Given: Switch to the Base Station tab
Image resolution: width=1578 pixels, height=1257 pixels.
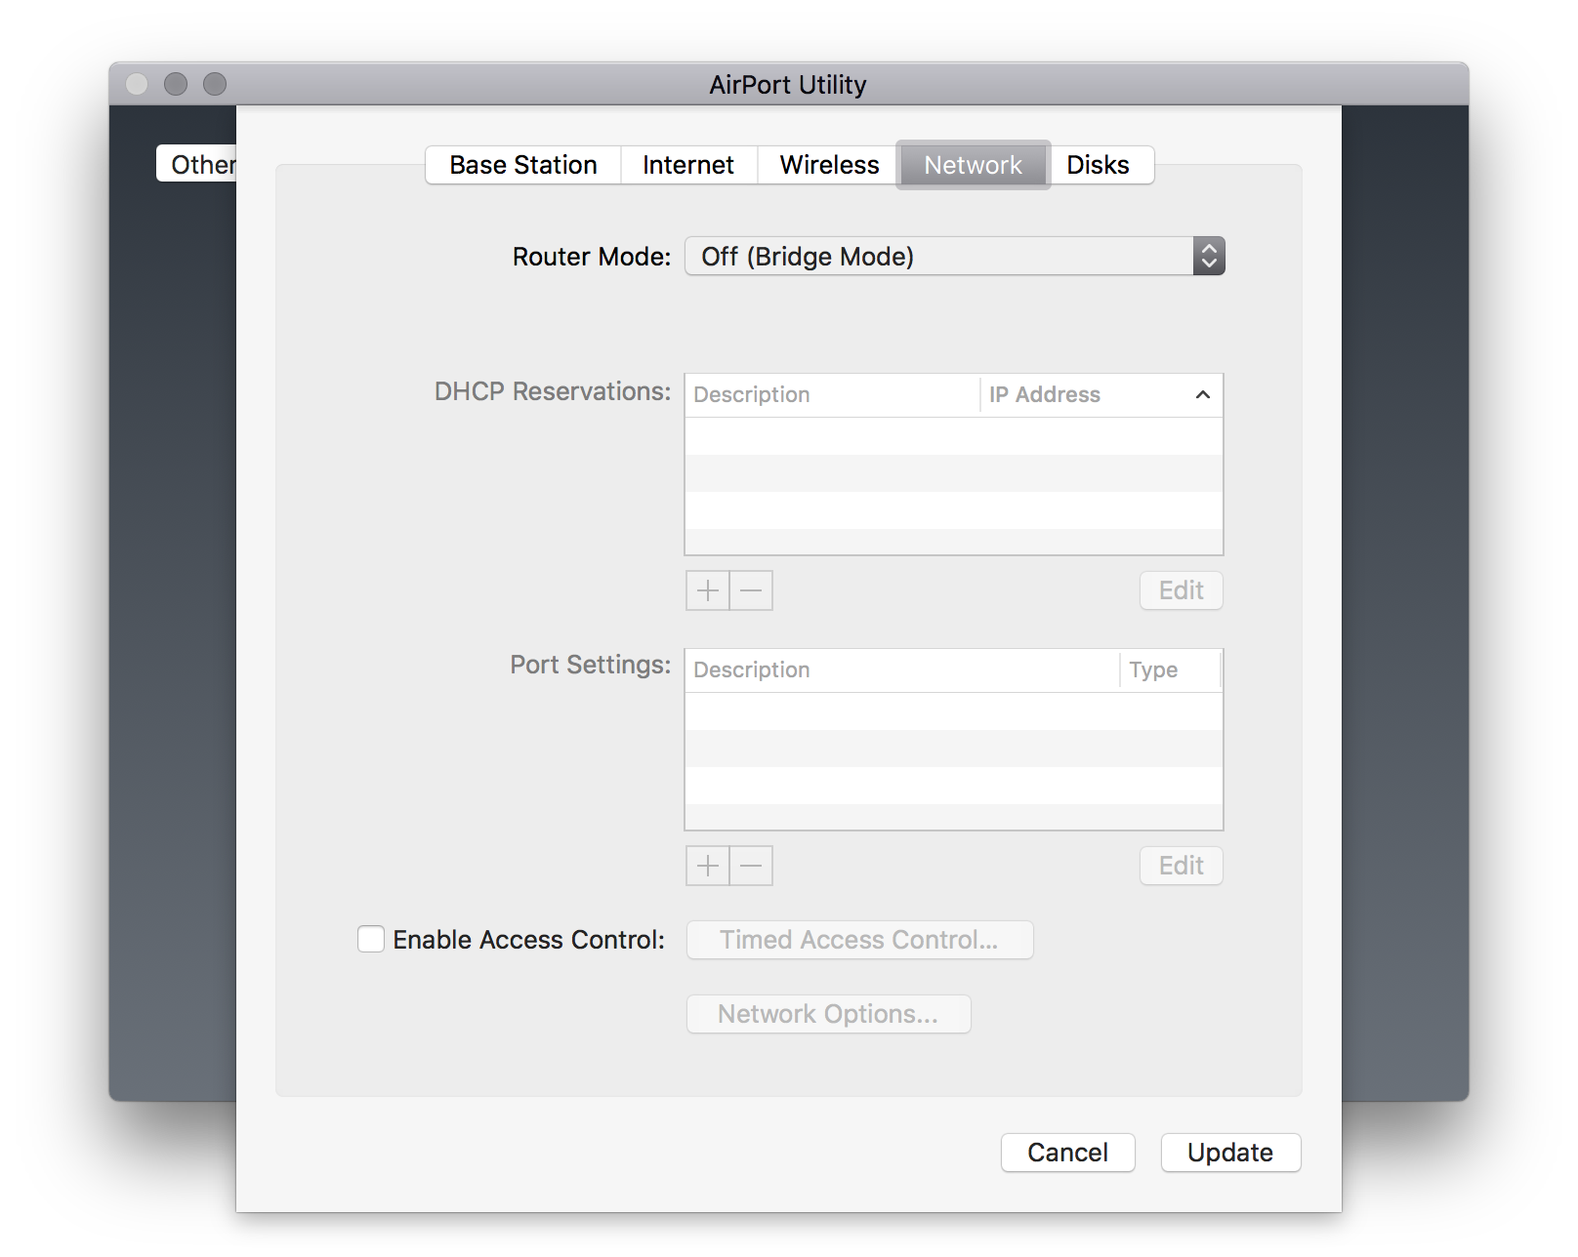Looking at the screenshot, I should point(523,165).
